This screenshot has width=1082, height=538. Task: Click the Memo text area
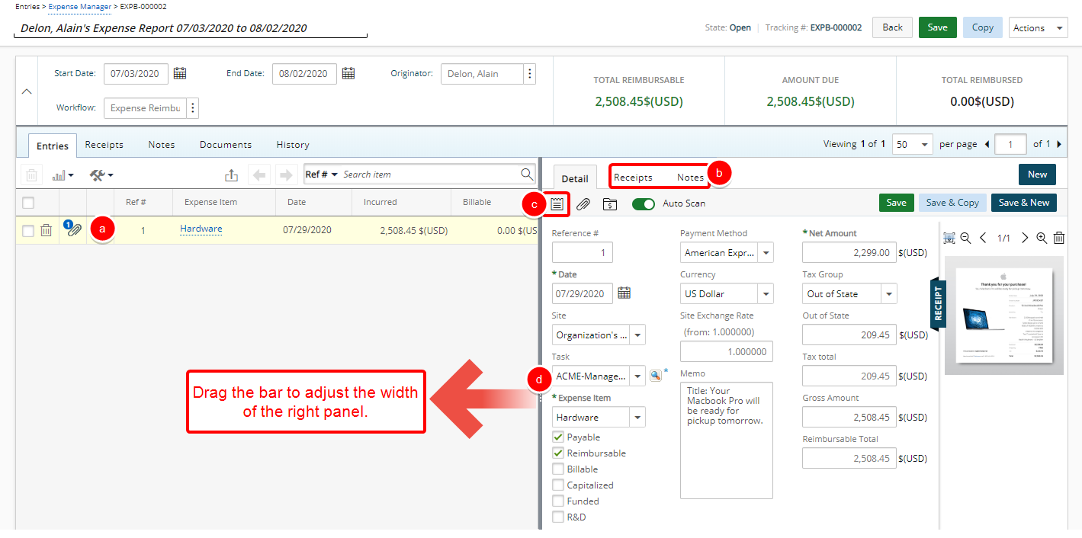[727, 440]
